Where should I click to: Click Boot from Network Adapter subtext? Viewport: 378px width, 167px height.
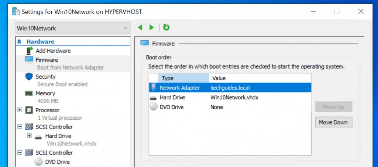71,68
